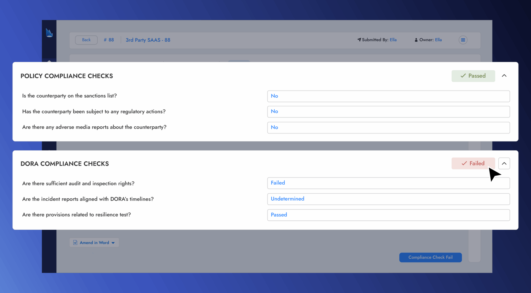Click the Failed status badge

click(x=473, y=163)
